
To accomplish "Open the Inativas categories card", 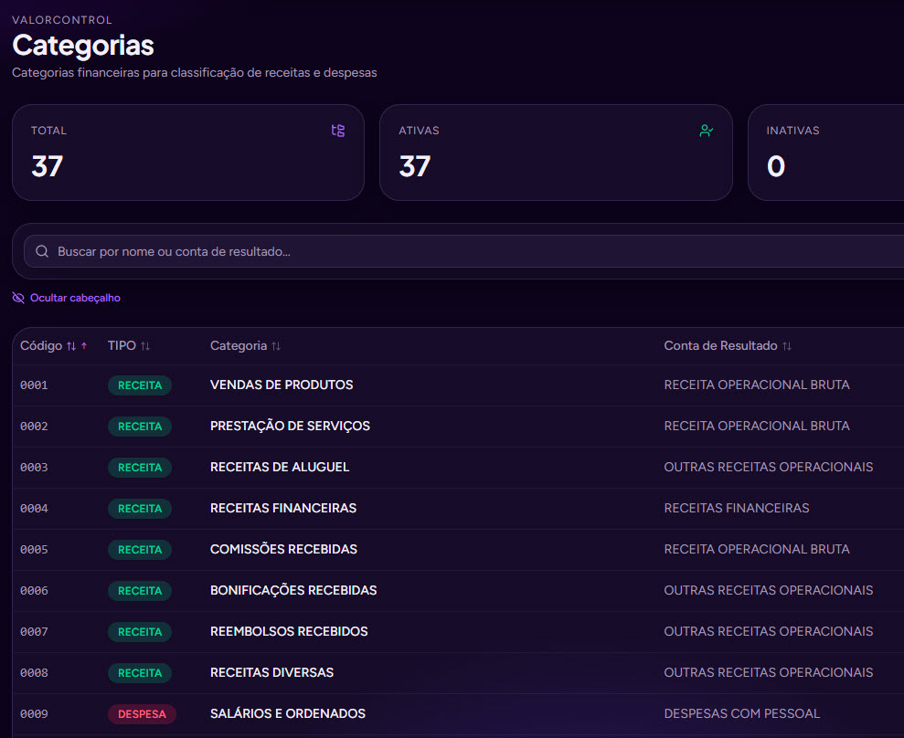I will coord(825,153).
